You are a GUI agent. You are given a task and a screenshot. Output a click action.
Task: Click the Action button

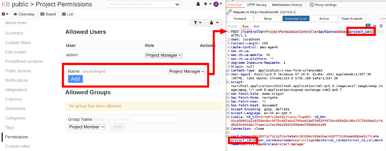pyautogui.click(x=324, y=19)
